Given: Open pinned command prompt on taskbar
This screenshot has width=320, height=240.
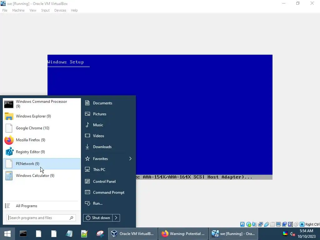Looking at the screenshot, I should [23, 234].
